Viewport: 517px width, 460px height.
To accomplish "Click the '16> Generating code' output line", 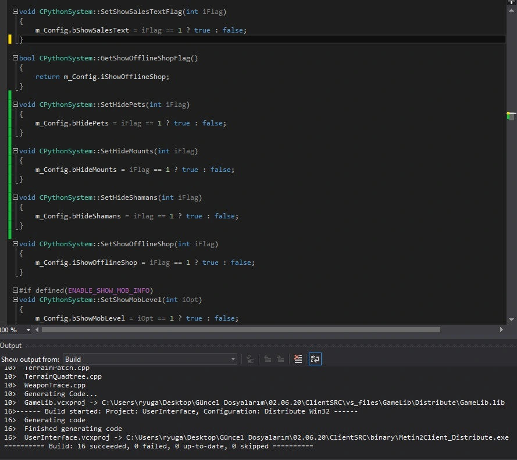I will [x=45, y=420].
